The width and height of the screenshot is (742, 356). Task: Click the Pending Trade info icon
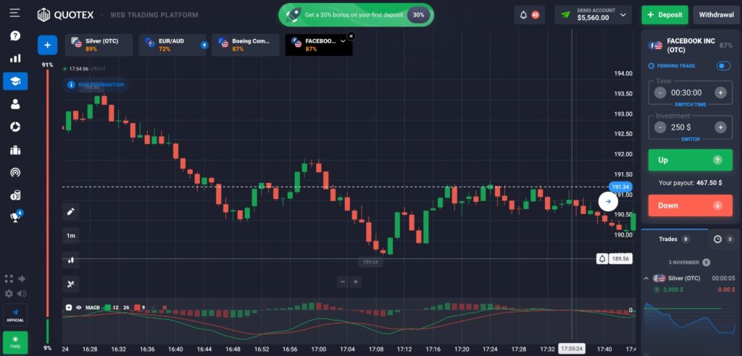(651, 66)
